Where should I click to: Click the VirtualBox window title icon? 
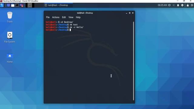coord(1,1)
